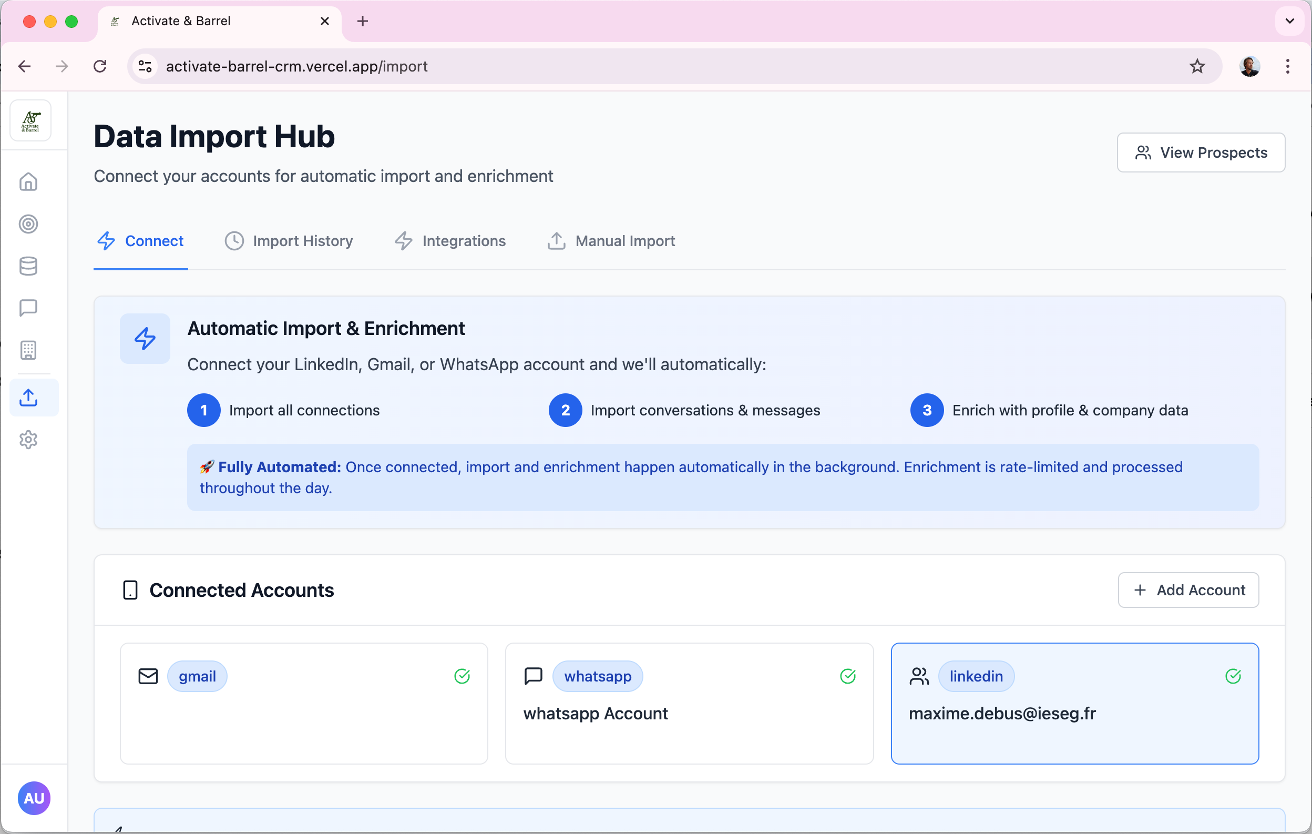Select the gmail connected account card
Screen dimensions: 1312x834
click(303, 703)
